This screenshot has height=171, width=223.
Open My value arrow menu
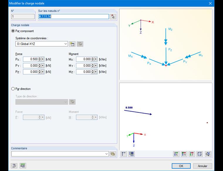pos(96,66)
